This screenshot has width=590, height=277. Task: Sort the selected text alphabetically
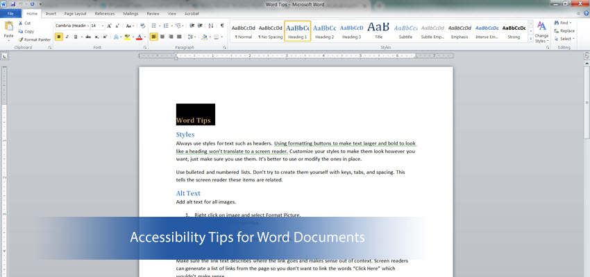point(211,26)
